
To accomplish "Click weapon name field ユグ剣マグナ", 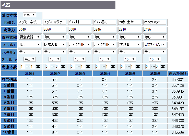I will coord(55,22).
